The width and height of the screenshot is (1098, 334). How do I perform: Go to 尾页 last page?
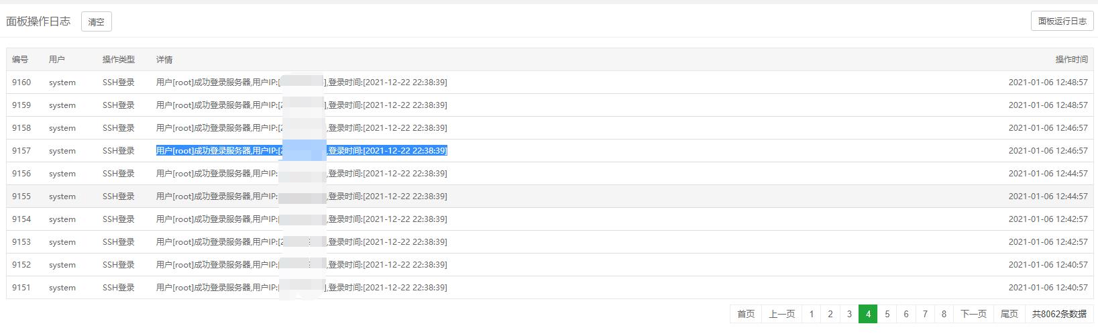pyautogui.click(x=1009, y=314)
